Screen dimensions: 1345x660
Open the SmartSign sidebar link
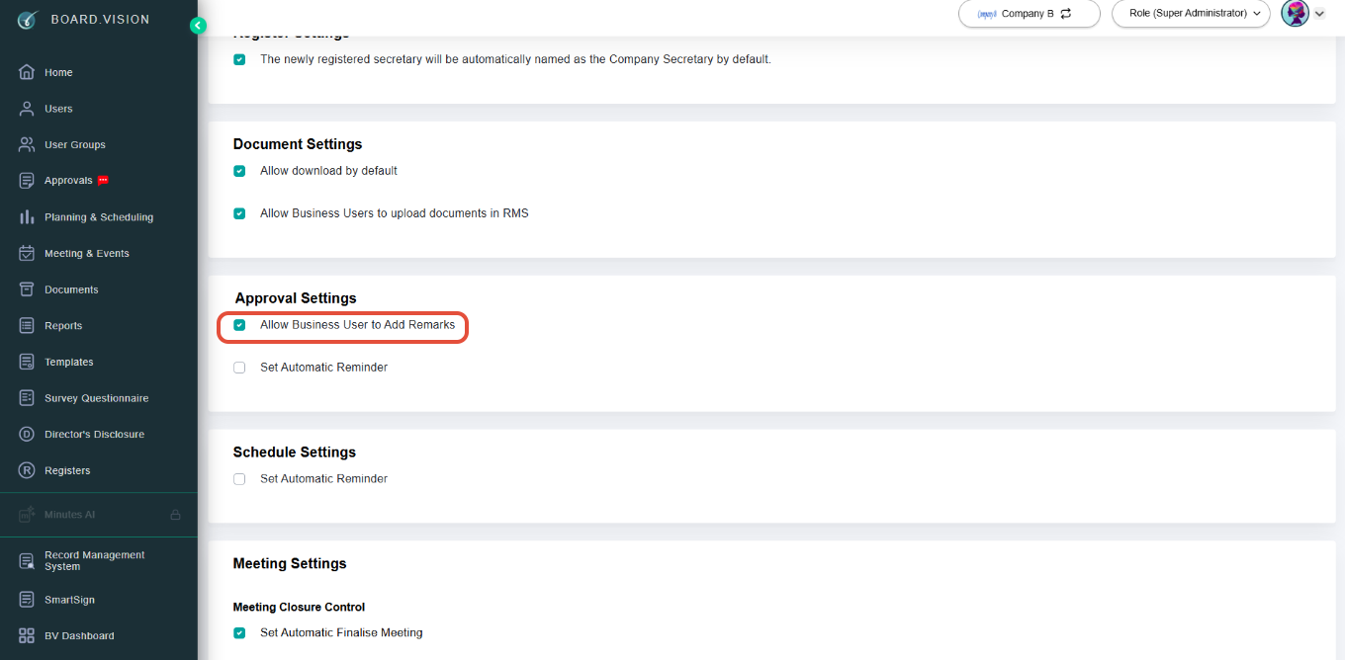click(69, 600)
